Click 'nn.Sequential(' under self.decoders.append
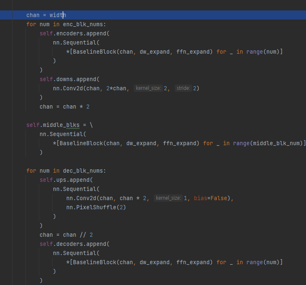This screenshot has height=285, width=306. (x=76, y=253)
